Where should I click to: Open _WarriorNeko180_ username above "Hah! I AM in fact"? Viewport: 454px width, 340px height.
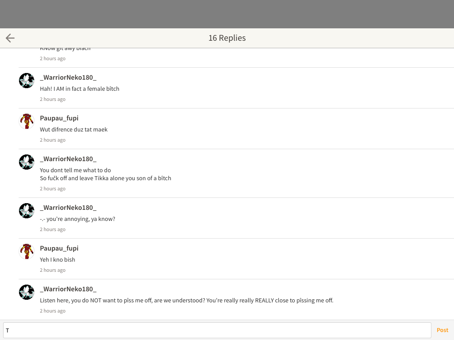click(68, 77)
